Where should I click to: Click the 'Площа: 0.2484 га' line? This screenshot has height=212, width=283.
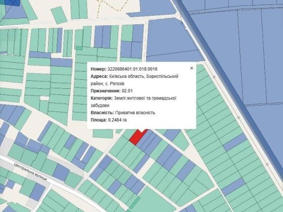[109, 120]
